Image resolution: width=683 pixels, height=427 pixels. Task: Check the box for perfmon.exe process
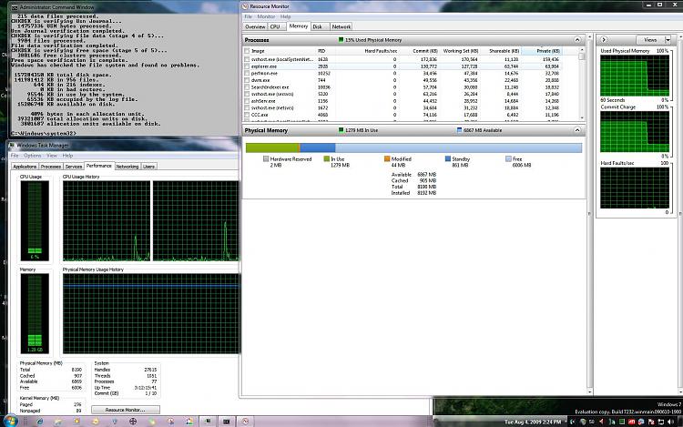click(247, 74)
